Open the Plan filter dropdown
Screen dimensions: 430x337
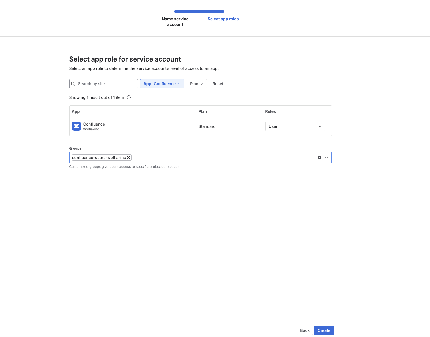[x=197, y=84]
